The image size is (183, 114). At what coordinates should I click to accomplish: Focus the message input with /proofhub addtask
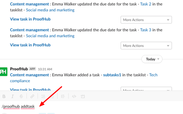92,106
